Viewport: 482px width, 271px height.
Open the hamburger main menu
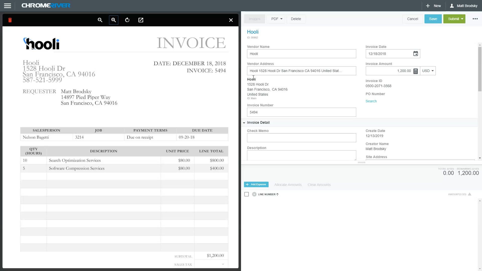(x=8, y=6)
